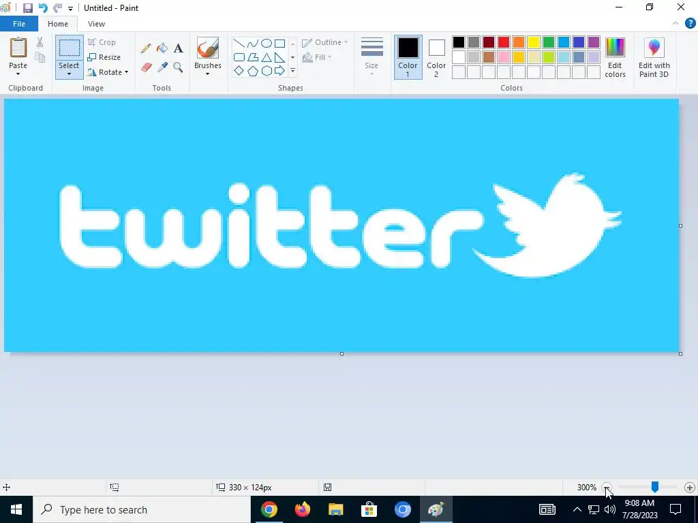Viewport: 698px width, 523px height.
Task: Choose the Curve shape
Action: coord(253,43)
